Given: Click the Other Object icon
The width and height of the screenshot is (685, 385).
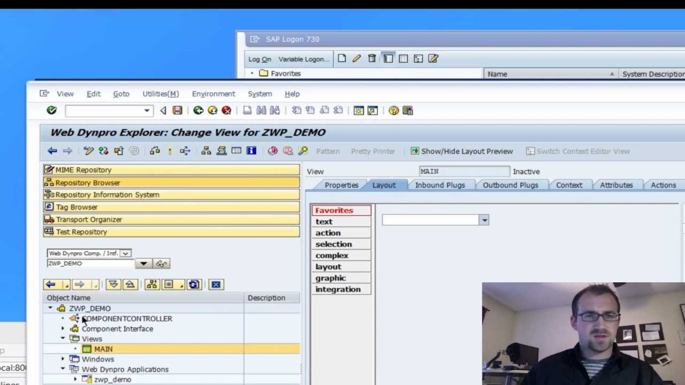Looking at the screenshot, I should click(118, 151).
